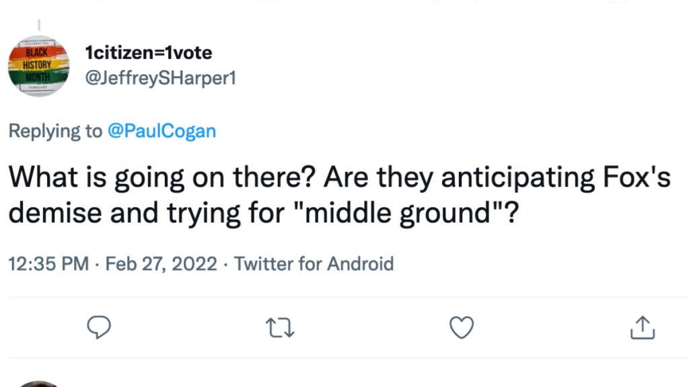
Task: Open the share menu via upload-arrow icon
Action: point(643,328)
